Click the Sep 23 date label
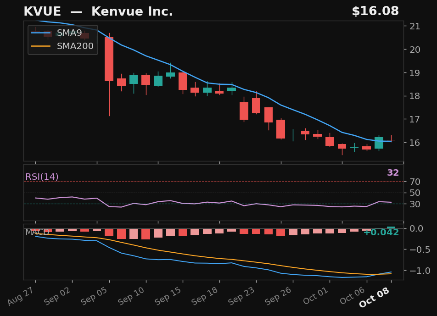Image resolution: width=437 pixels, height=316 pixels. click(241, 296)
